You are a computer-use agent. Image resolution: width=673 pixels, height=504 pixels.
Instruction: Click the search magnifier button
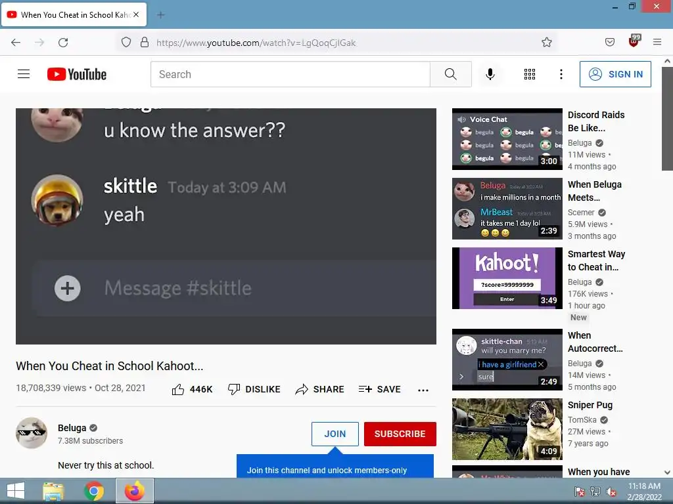click(451, 74)
